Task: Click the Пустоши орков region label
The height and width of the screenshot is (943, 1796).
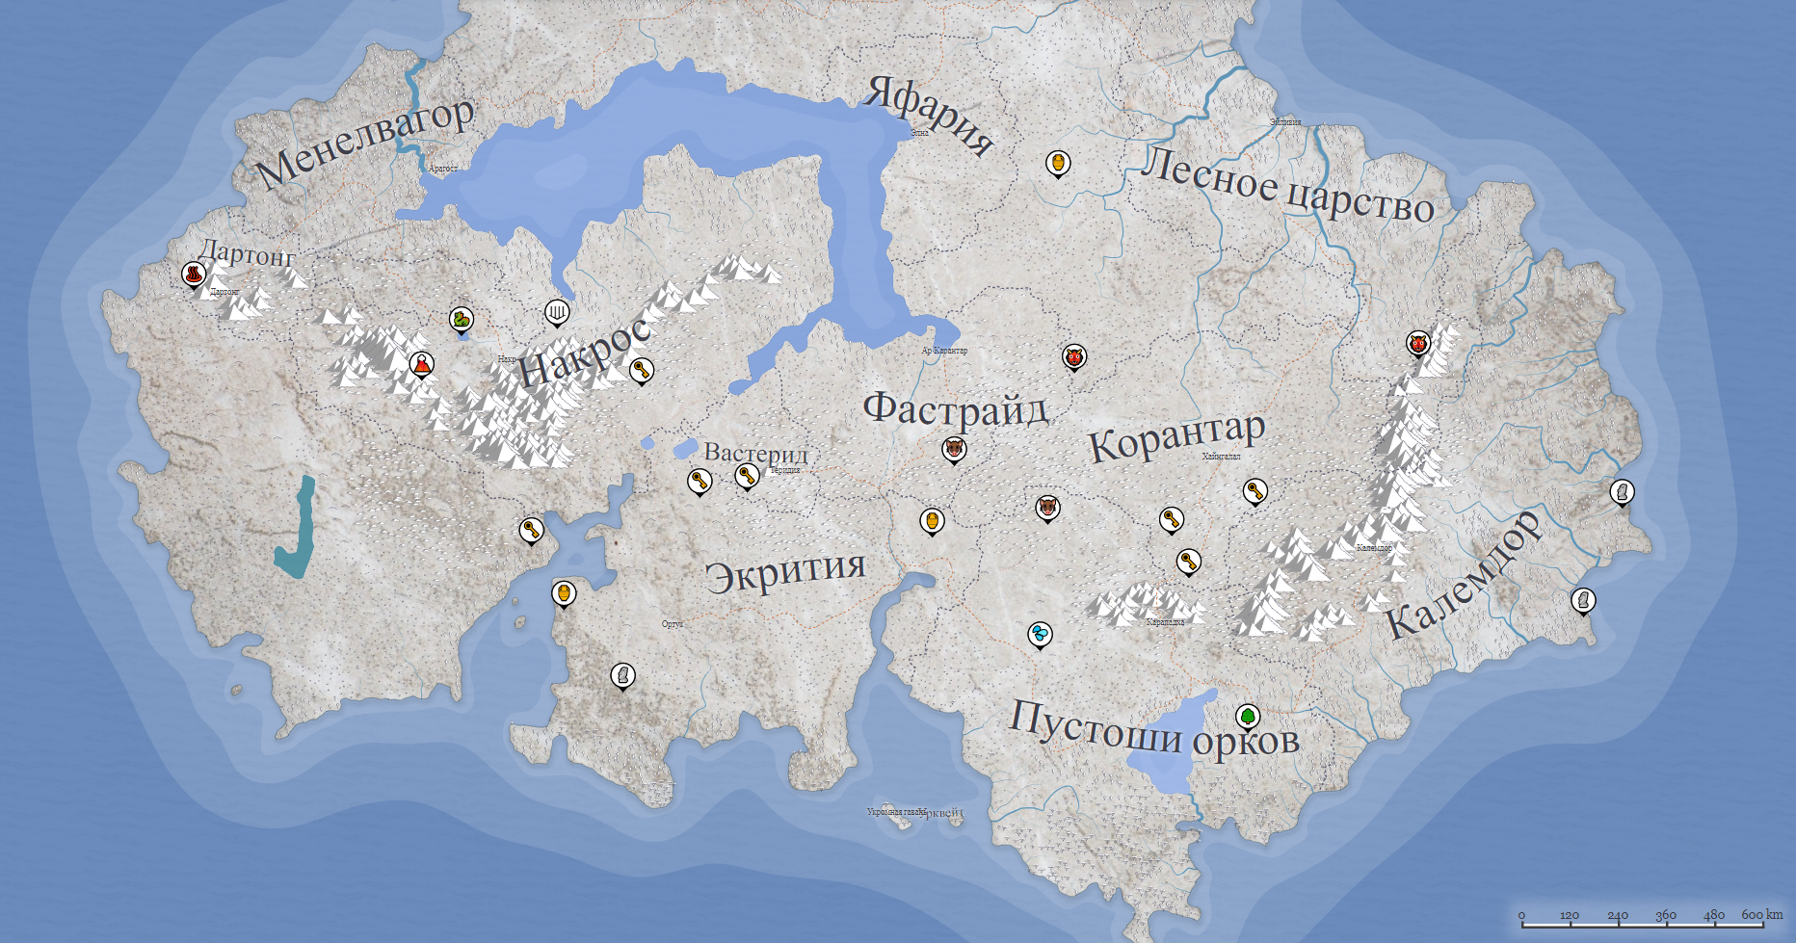Action: click(x=1154, y=729)
